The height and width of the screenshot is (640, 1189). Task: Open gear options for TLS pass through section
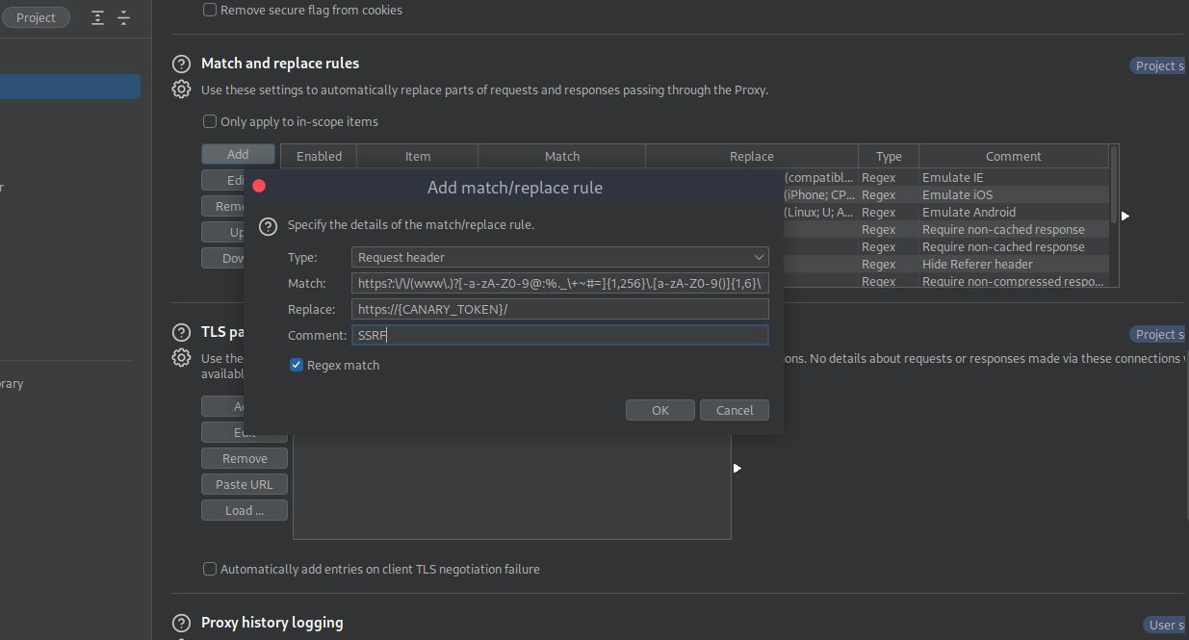tap(181, 358)
